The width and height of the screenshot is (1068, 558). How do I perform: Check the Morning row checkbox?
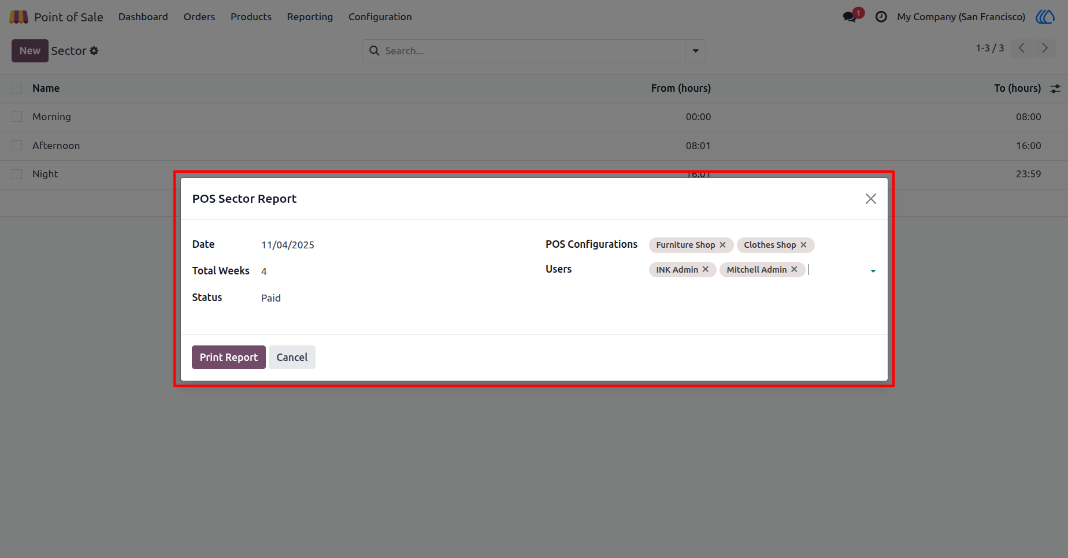pyautogui.click(x=17, y=117)
